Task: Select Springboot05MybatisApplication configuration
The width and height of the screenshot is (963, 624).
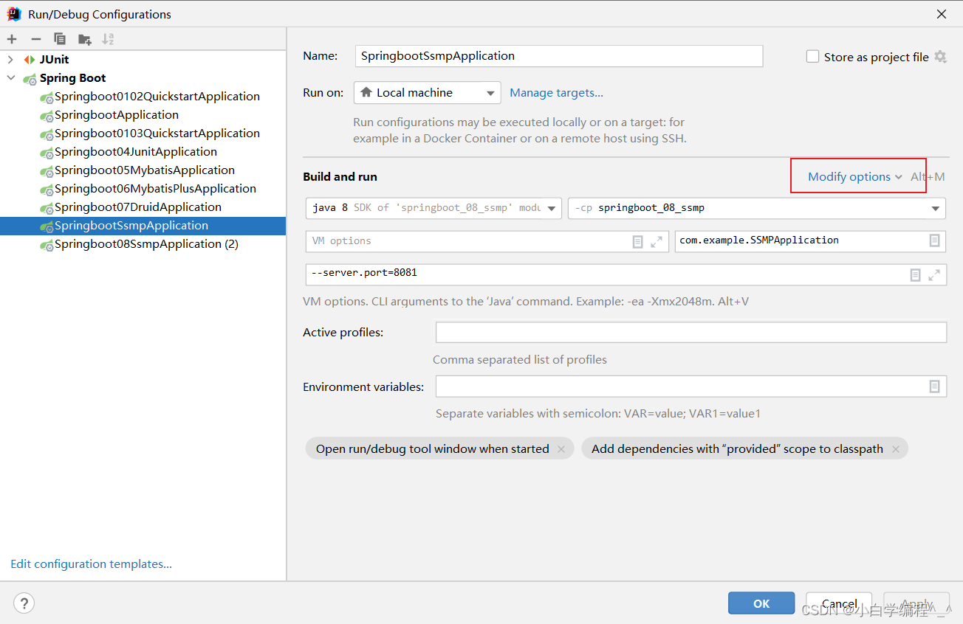Action: [145, 170]
